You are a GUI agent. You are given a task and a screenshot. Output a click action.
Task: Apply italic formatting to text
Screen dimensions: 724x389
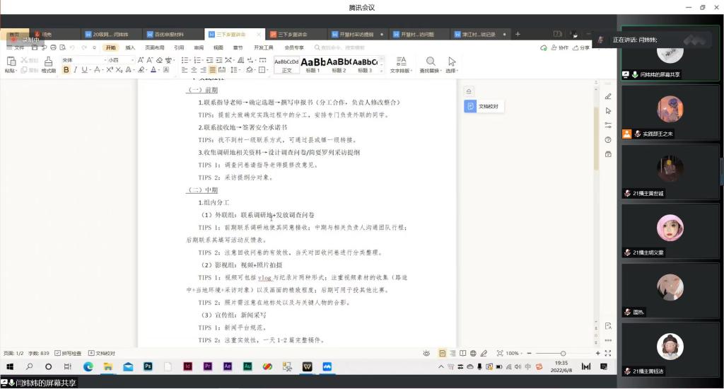(x=75, y=70)
